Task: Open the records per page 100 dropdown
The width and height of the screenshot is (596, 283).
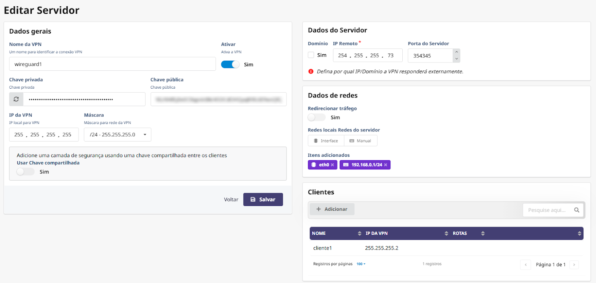Action: 361,264
